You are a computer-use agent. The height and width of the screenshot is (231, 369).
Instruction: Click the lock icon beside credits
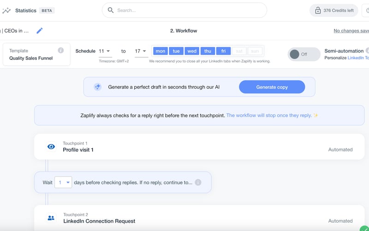pos(318,10)
